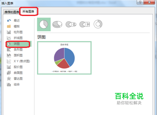
Task: Select the 所有图表 tab
Action: 28,12
